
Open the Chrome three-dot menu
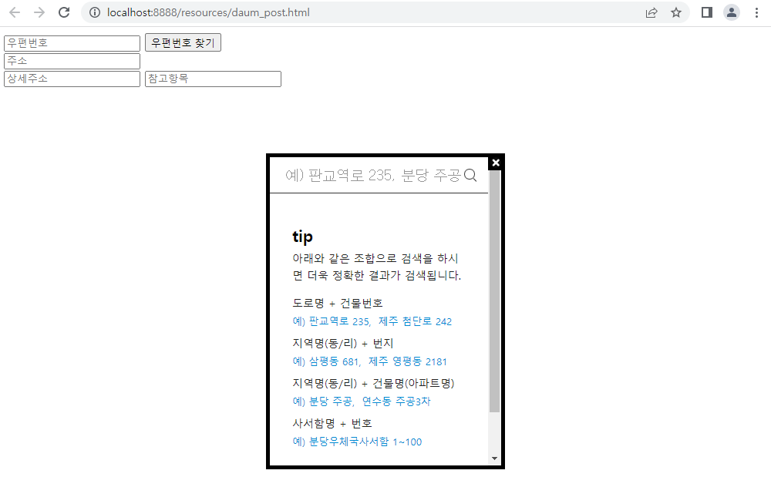[x=756, y=13]
